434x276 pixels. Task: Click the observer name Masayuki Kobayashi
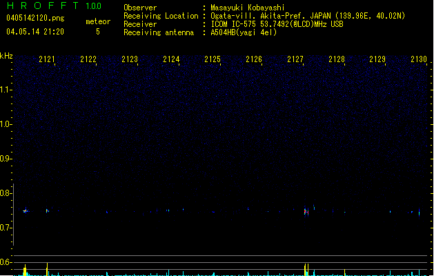(248, 8)
